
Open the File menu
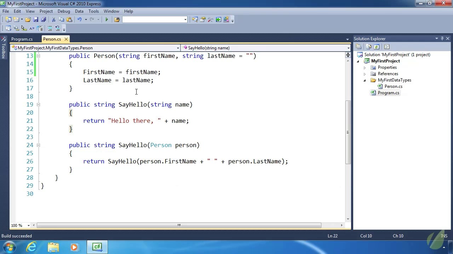(x=6, y=11)
